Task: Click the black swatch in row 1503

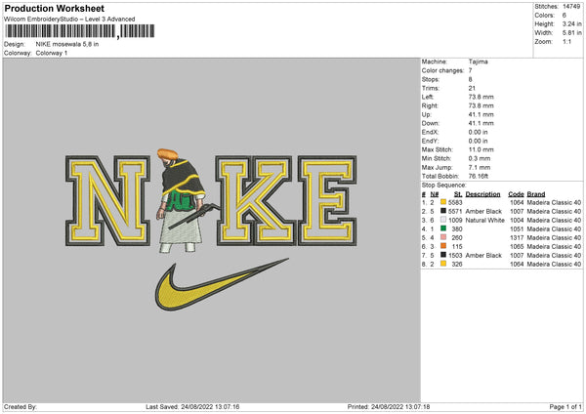Action: tap(443, 255)
